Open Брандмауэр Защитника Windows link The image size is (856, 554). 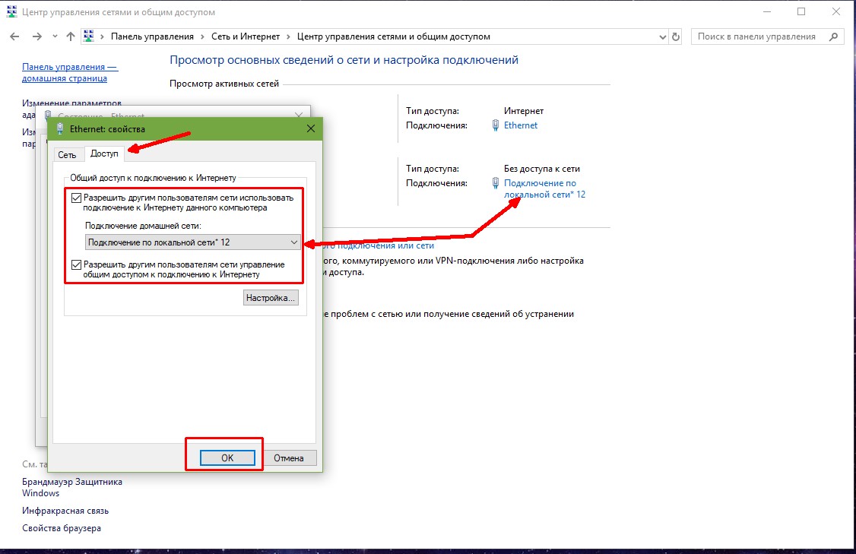(72, 487)
